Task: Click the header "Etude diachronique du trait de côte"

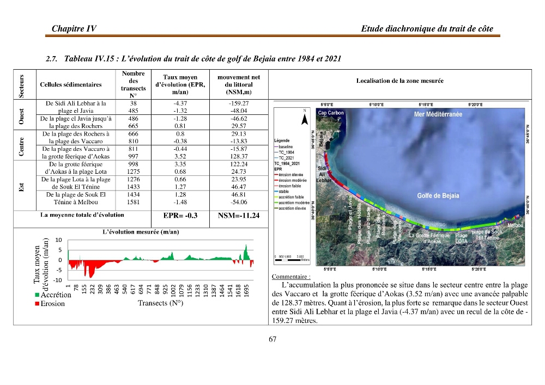Action: pos(427,28)
